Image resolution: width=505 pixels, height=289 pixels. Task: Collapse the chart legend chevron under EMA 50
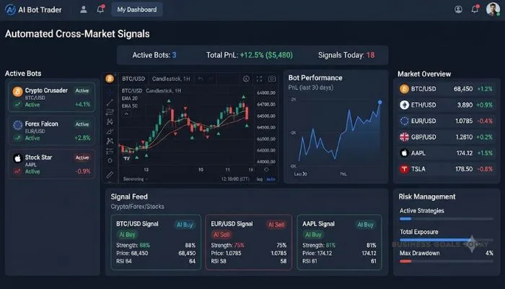126,114
